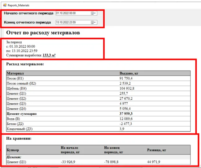Click the value '12 089,6'
The width and height of the screenshot is (201, 168).
pos(126,119)
